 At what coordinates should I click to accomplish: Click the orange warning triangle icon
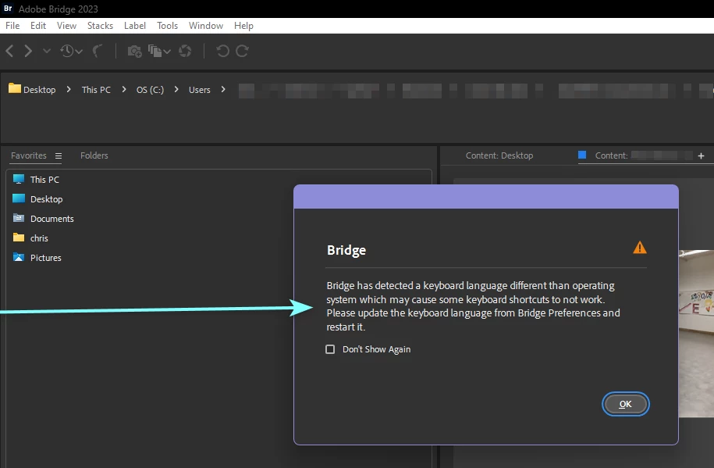640,247
